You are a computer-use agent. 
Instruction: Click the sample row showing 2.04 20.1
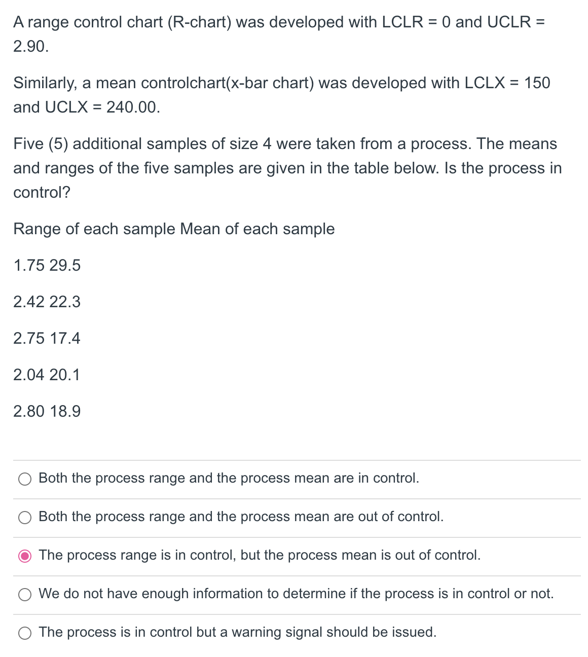click(x=47, y=375)
